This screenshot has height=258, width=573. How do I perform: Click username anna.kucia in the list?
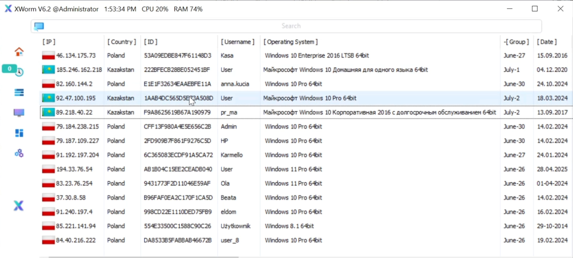235,84
